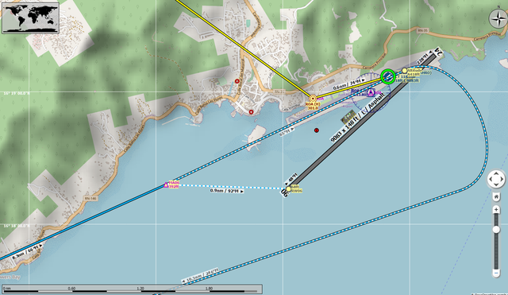This screenshot has width=508, height=295.
Task: Pan the map up with navigation arrow
Action: [x=496, y=173]
